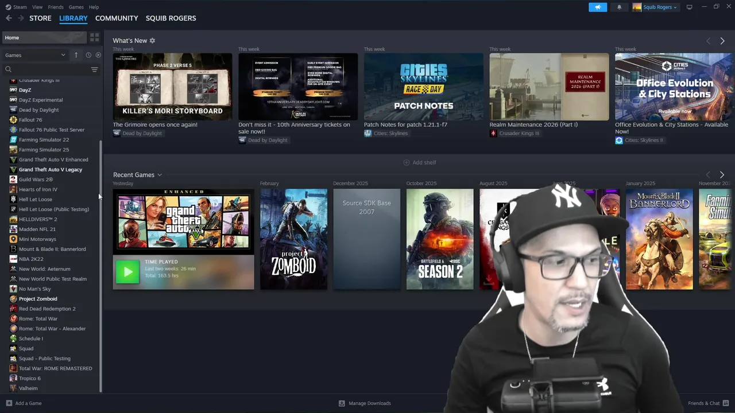Click the back navigation arrow
The width and height of the screenshot is (735, 413).
pyautogui.click(x=9, y=18)
